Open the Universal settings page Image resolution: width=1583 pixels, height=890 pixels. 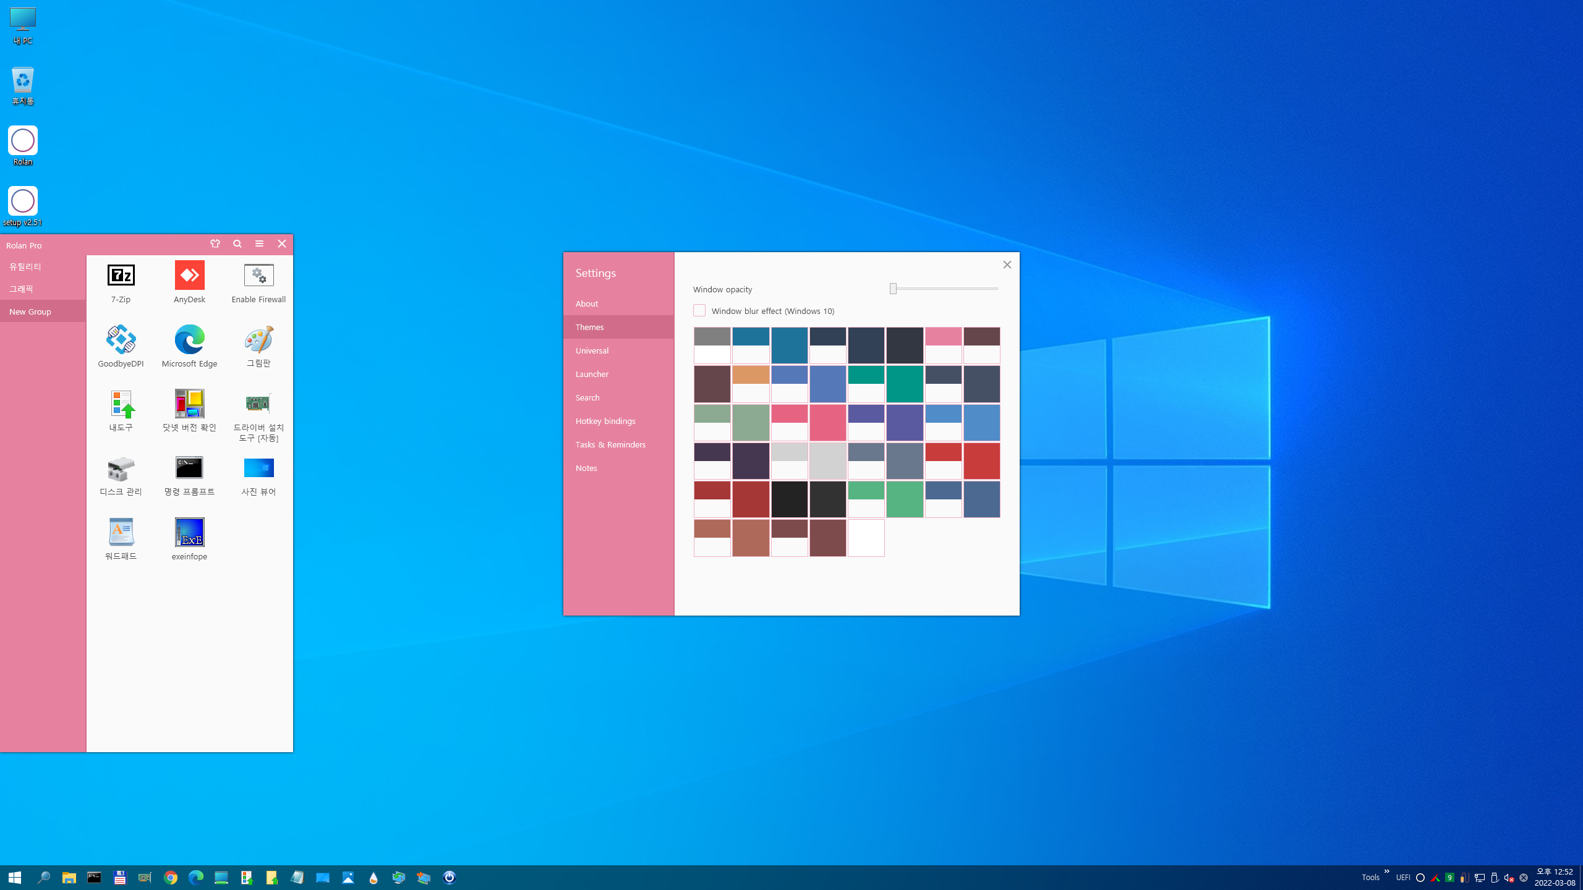(618, 350)
